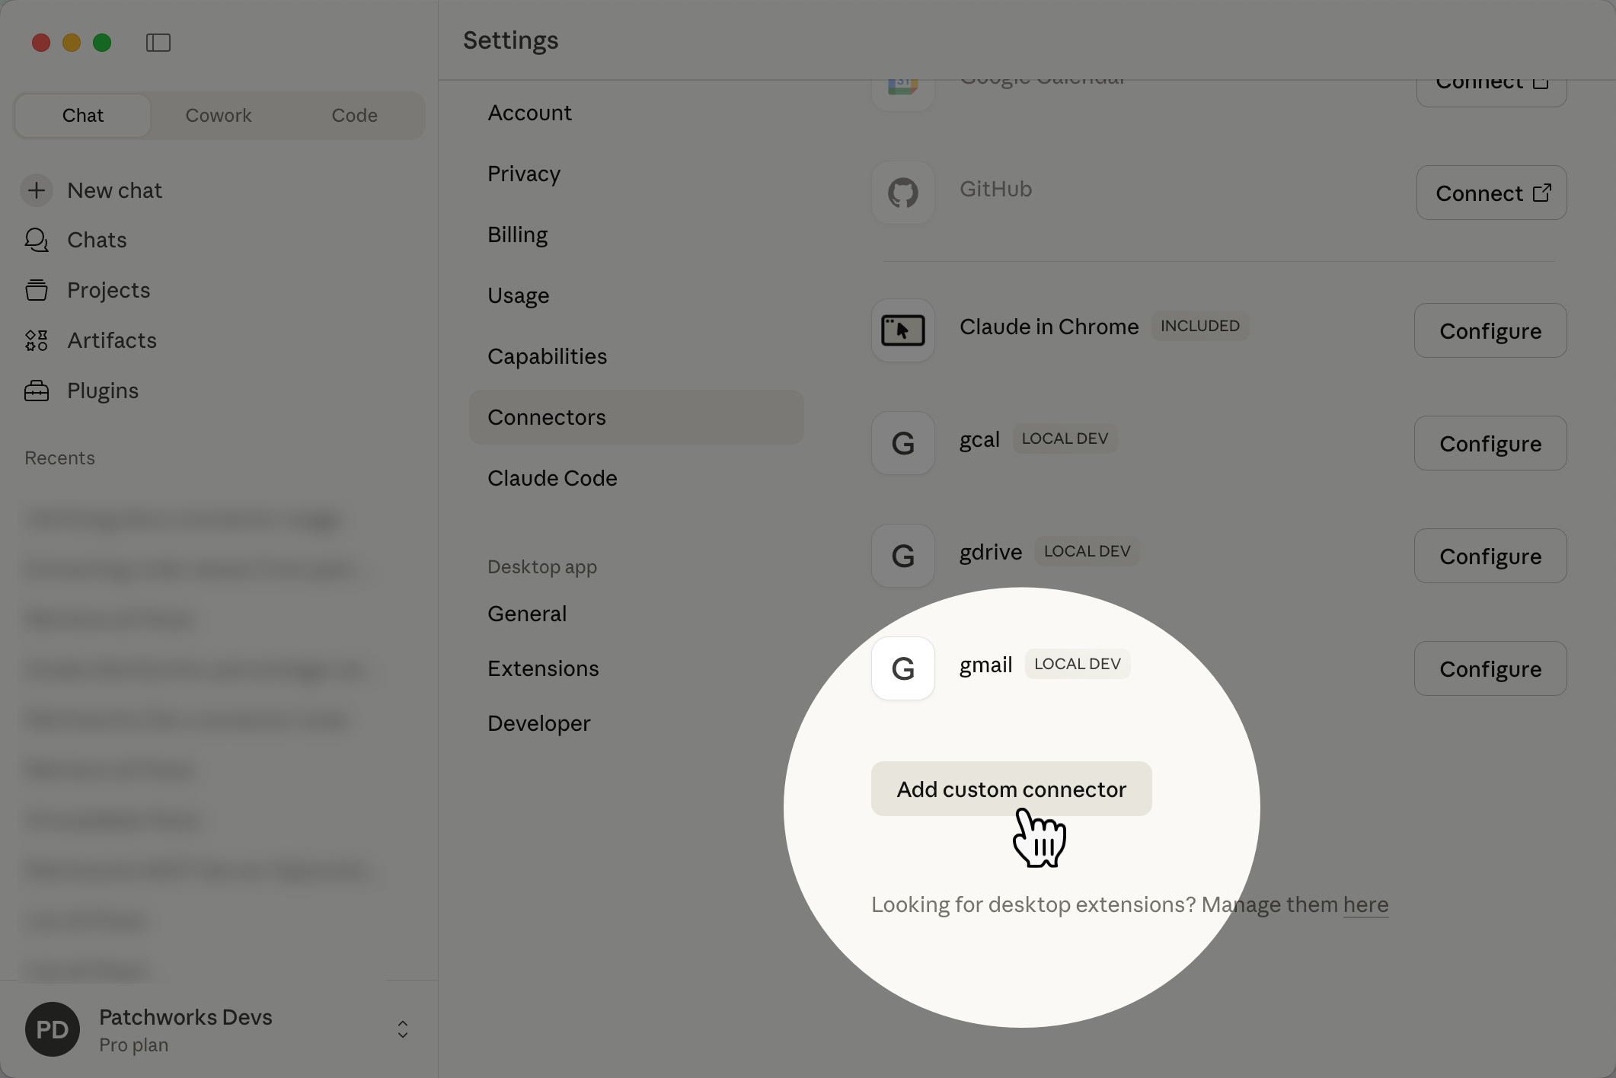Open Projects via its folder icon
The image size is (1616, 1078).
[x=37, y=290]
